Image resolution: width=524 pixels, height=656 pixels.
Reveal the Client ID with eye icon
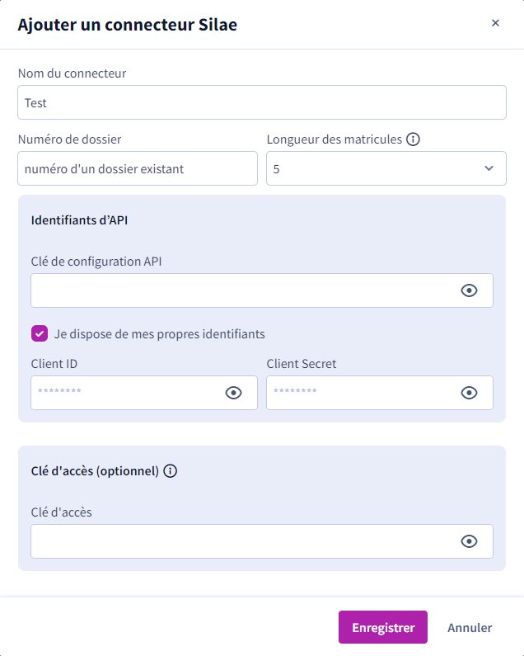(233, 393)
